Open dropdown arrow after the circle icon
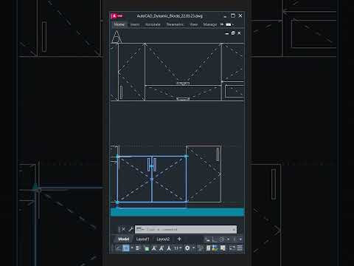 [x=229, y=239]
